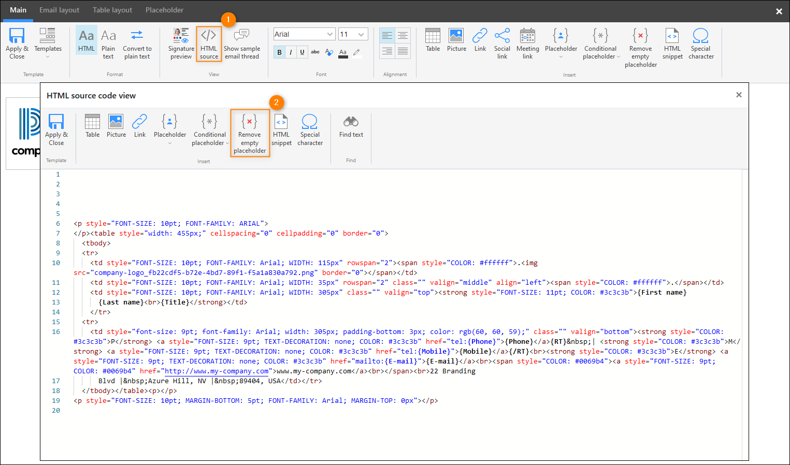This screenshot has height=465, width=790.
Task: Apply & Close in HTML source view
Action: pos(56,130)
